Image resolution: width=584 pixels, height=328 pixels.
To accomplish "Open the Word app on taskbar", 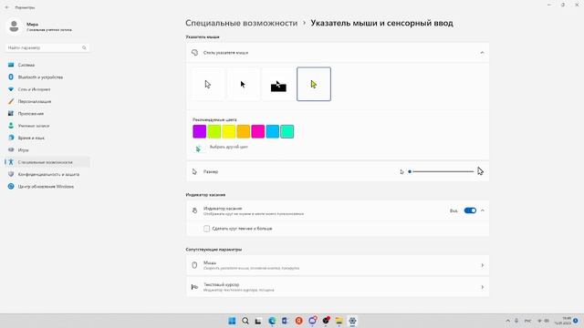I will point(286,321).
